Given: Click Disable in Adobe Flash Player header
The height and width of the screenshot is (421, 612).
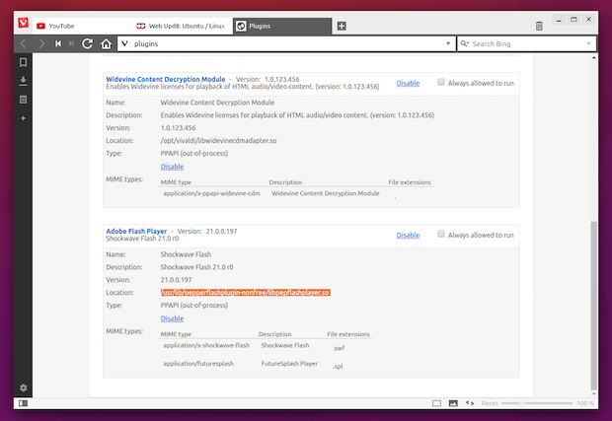Looking at the screenshot, I should pos(408,235).
